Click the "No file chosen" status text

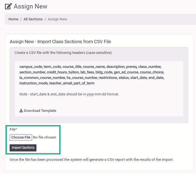click(x=44, y=137)
